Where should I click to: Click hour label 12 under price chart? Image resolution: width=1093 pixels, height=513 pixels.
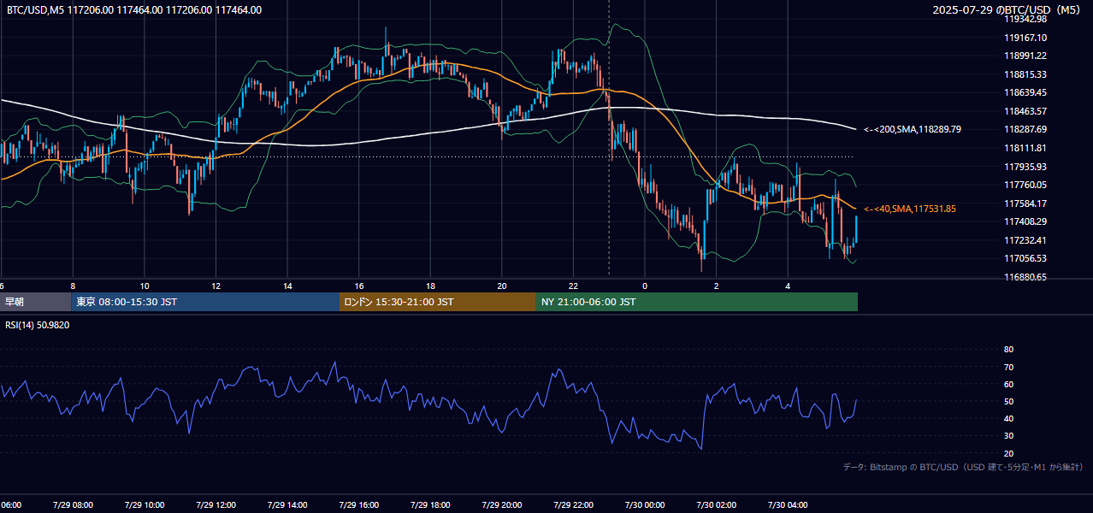click(216, 286)
